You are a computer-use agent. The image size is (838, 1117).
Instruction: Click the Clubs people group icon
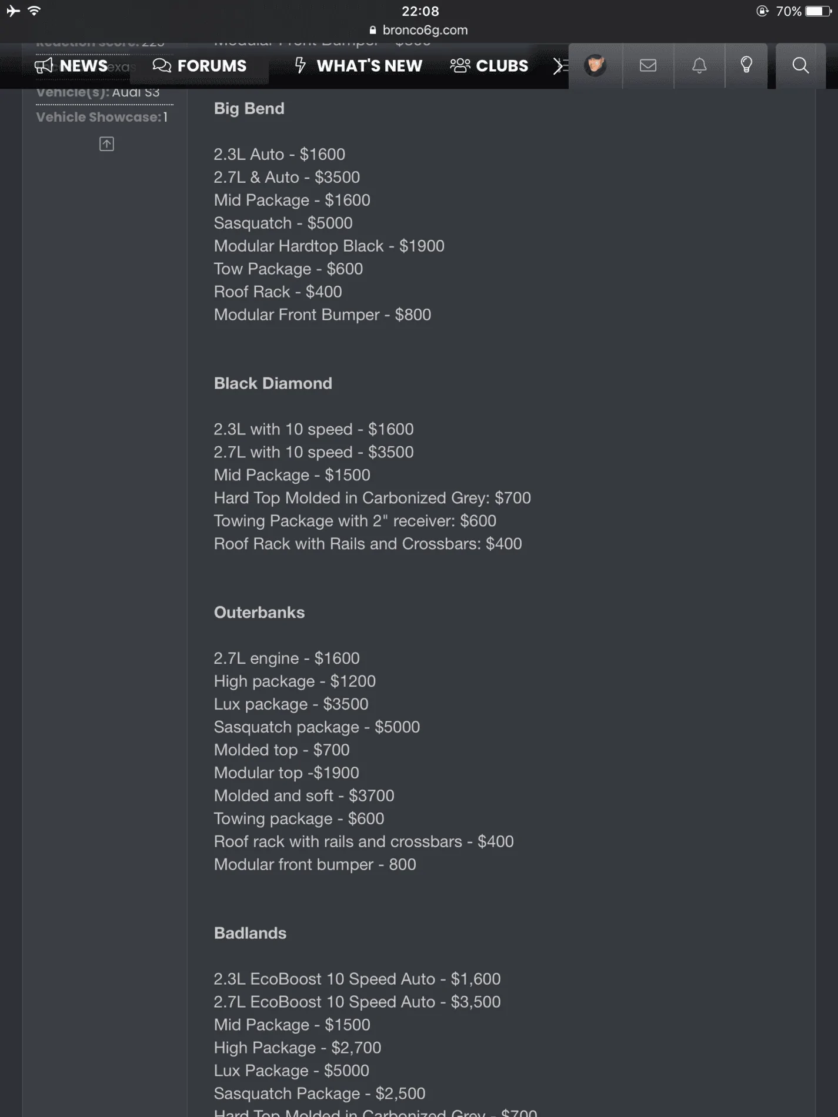pos(460,66)
